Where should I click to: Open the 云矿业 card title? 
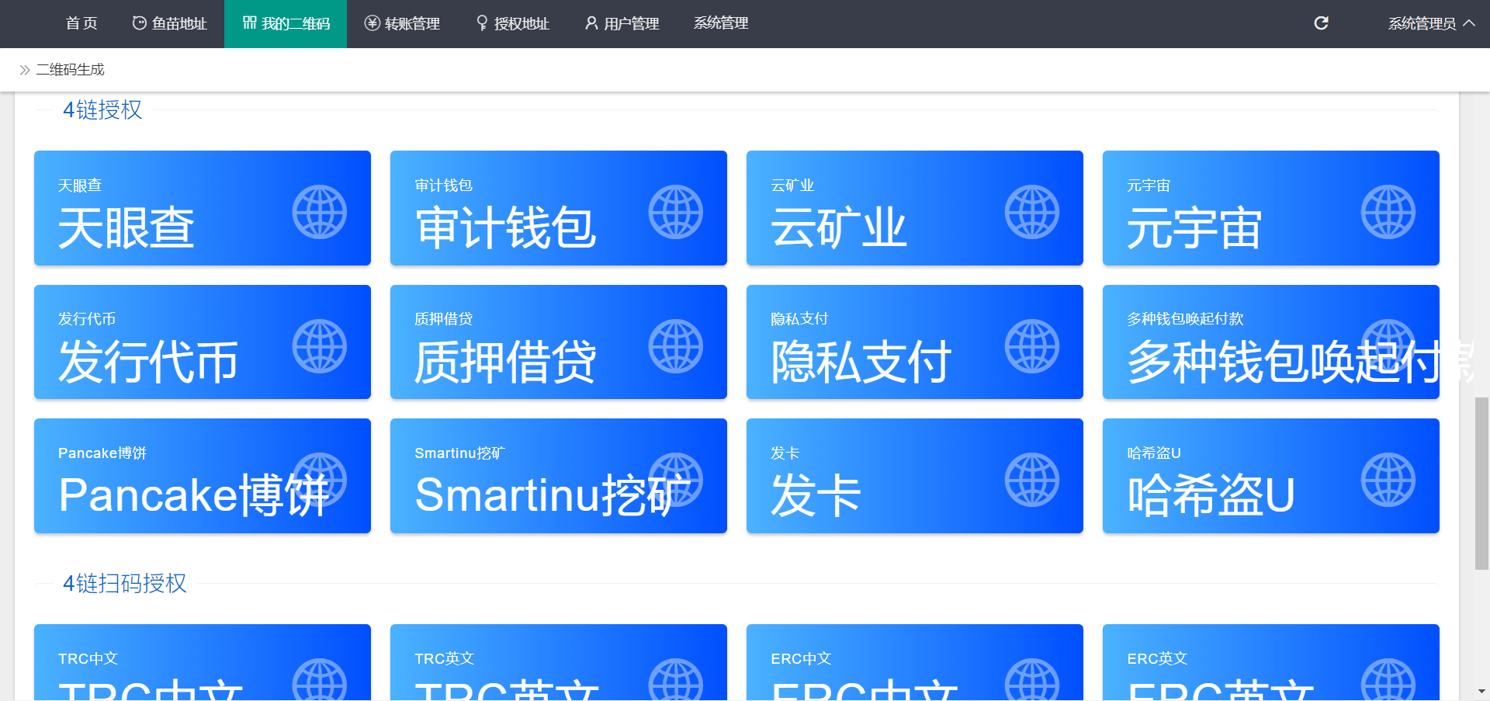(x=838, y=228)
